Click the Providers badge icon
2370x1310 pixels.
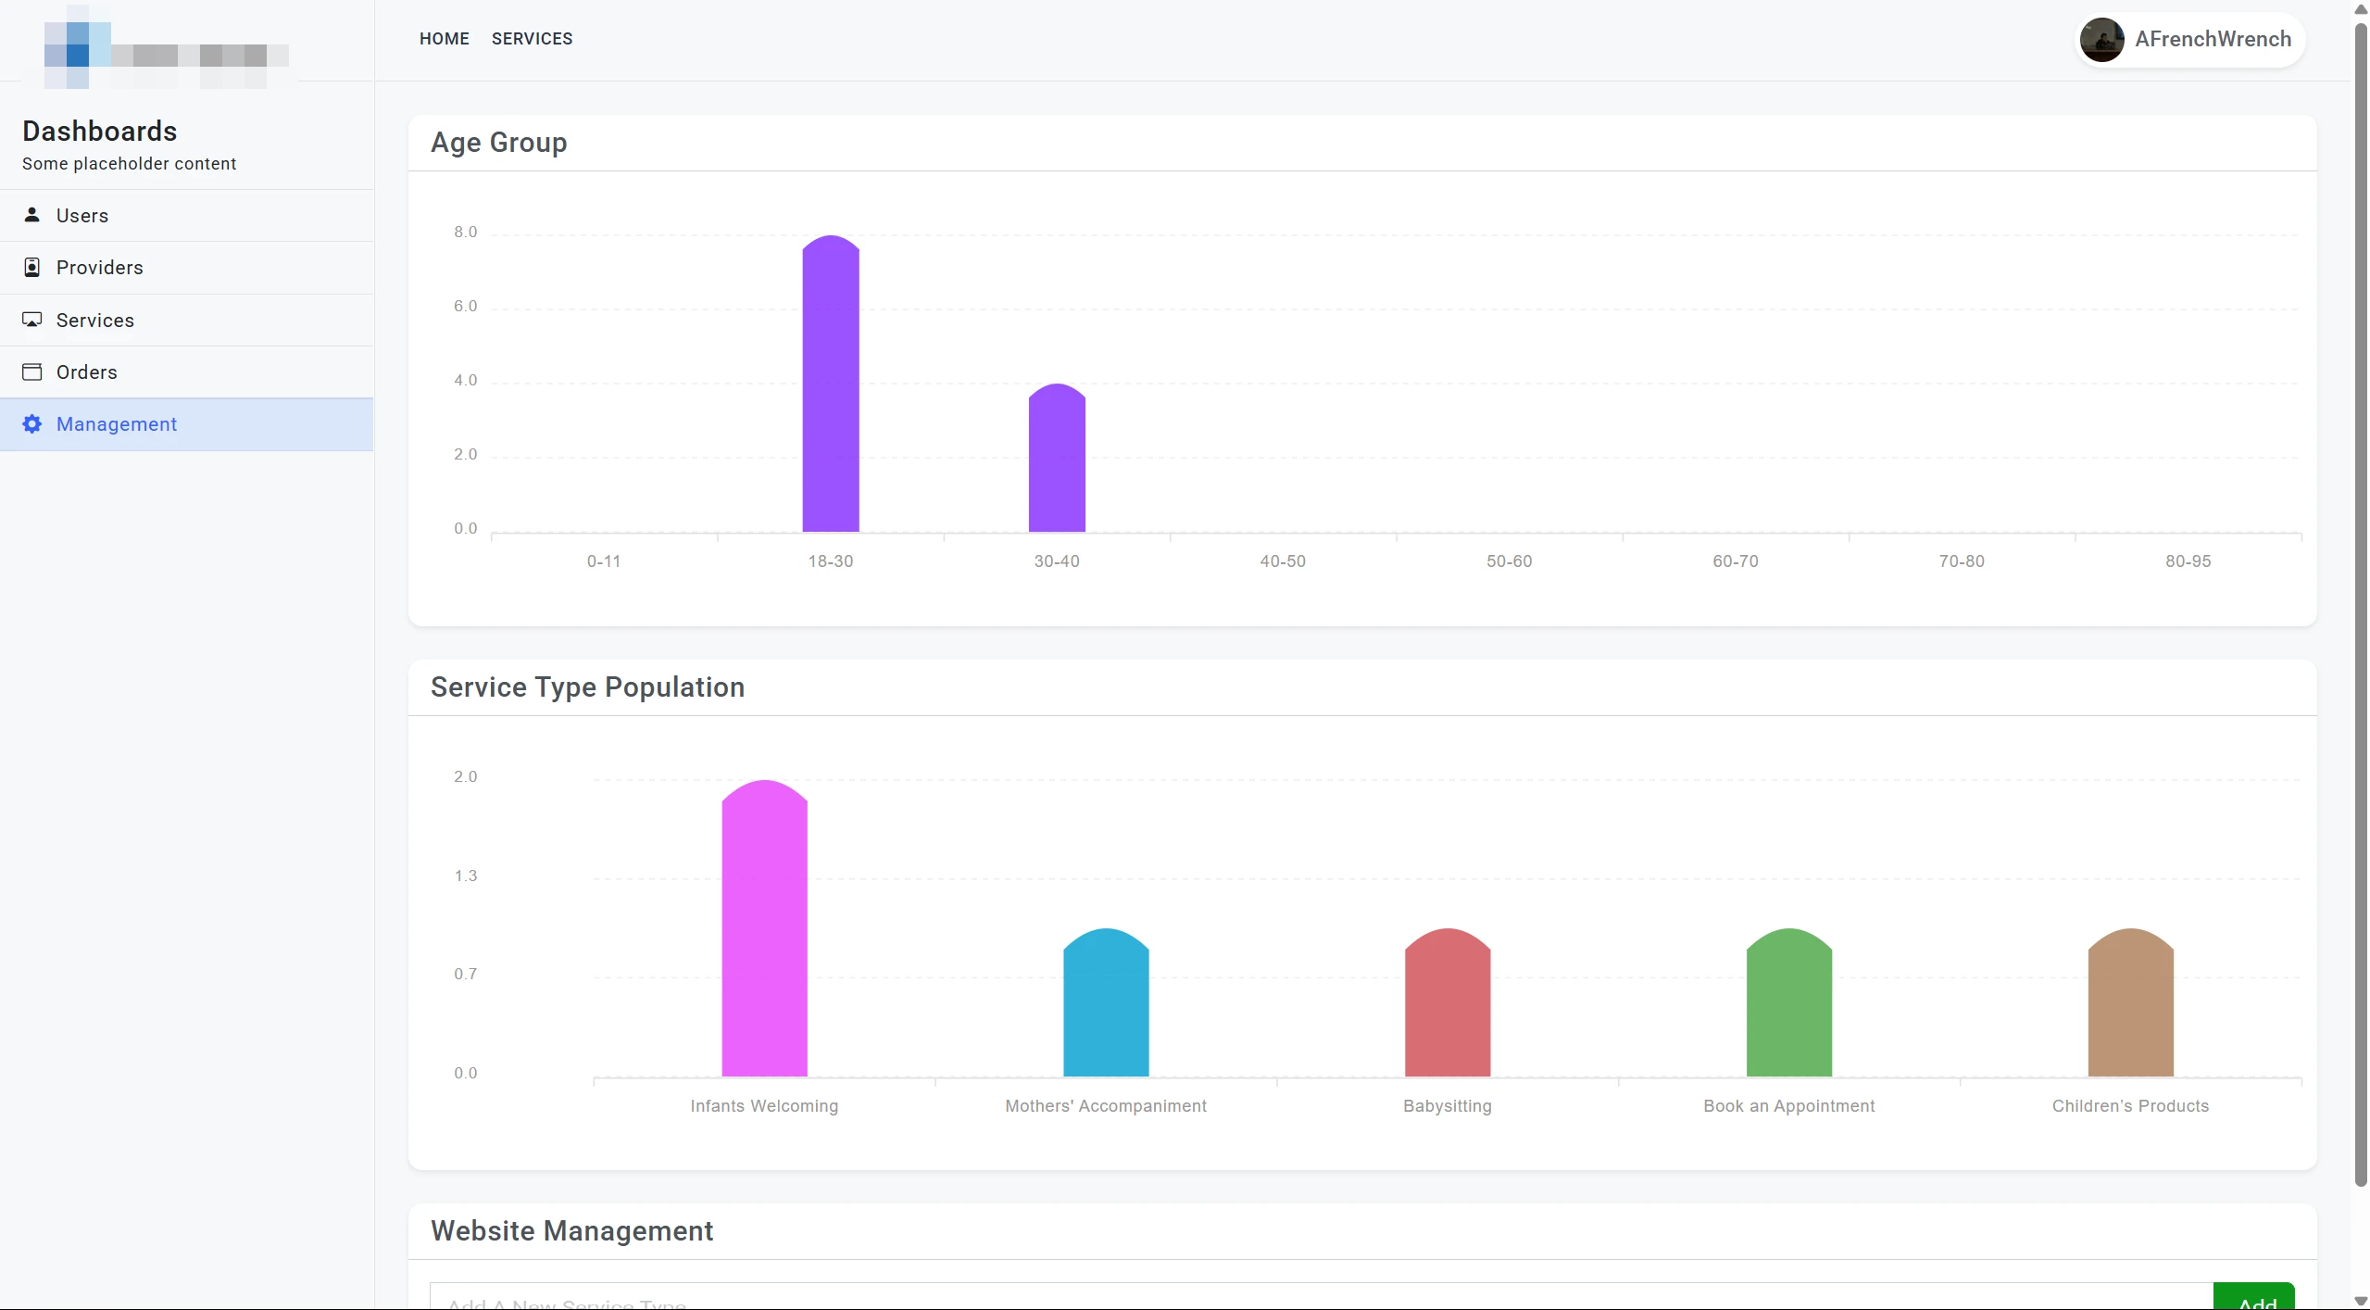32,268
